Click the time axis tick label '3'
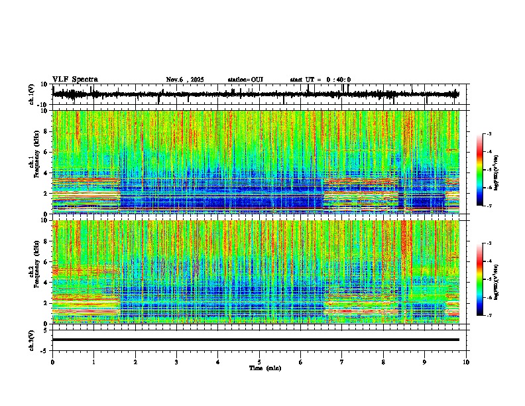Image resolution: width=525 pixels, height=406 pixels. click(x=176, y=362)
